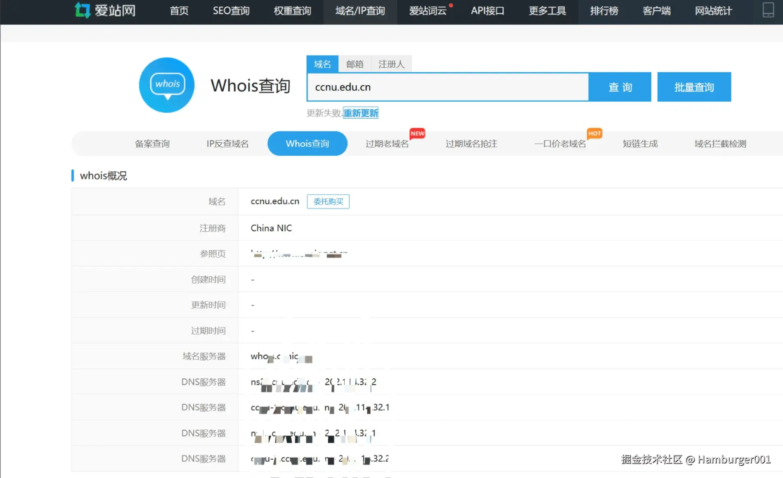Open the 过期域名抢注 tab
783x478 pixels.
(x=472, y=143)
